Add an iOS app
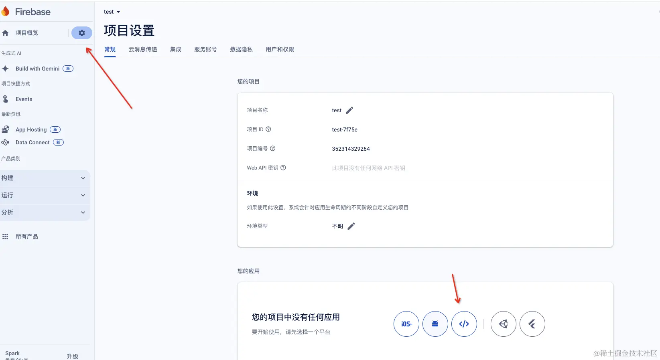Image resolution: width=660 pixels, height=360 pixels. click(406, 324)
